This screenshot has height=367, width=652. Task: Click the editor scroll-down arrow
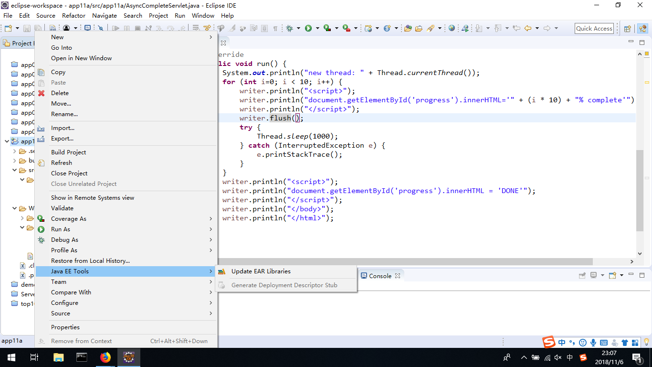640,254
